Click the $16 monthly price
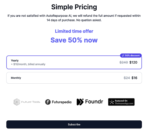Image resolution: width=151 pixels, height=133 pixels. pyautogui.click(x=134, y=78)
